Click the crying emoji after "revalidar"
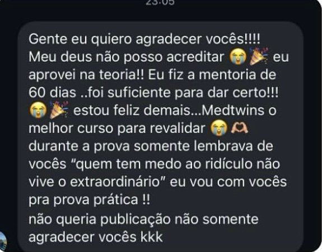Image resolution: width=322 pixels, height=252 pixels. click(219, 129)
